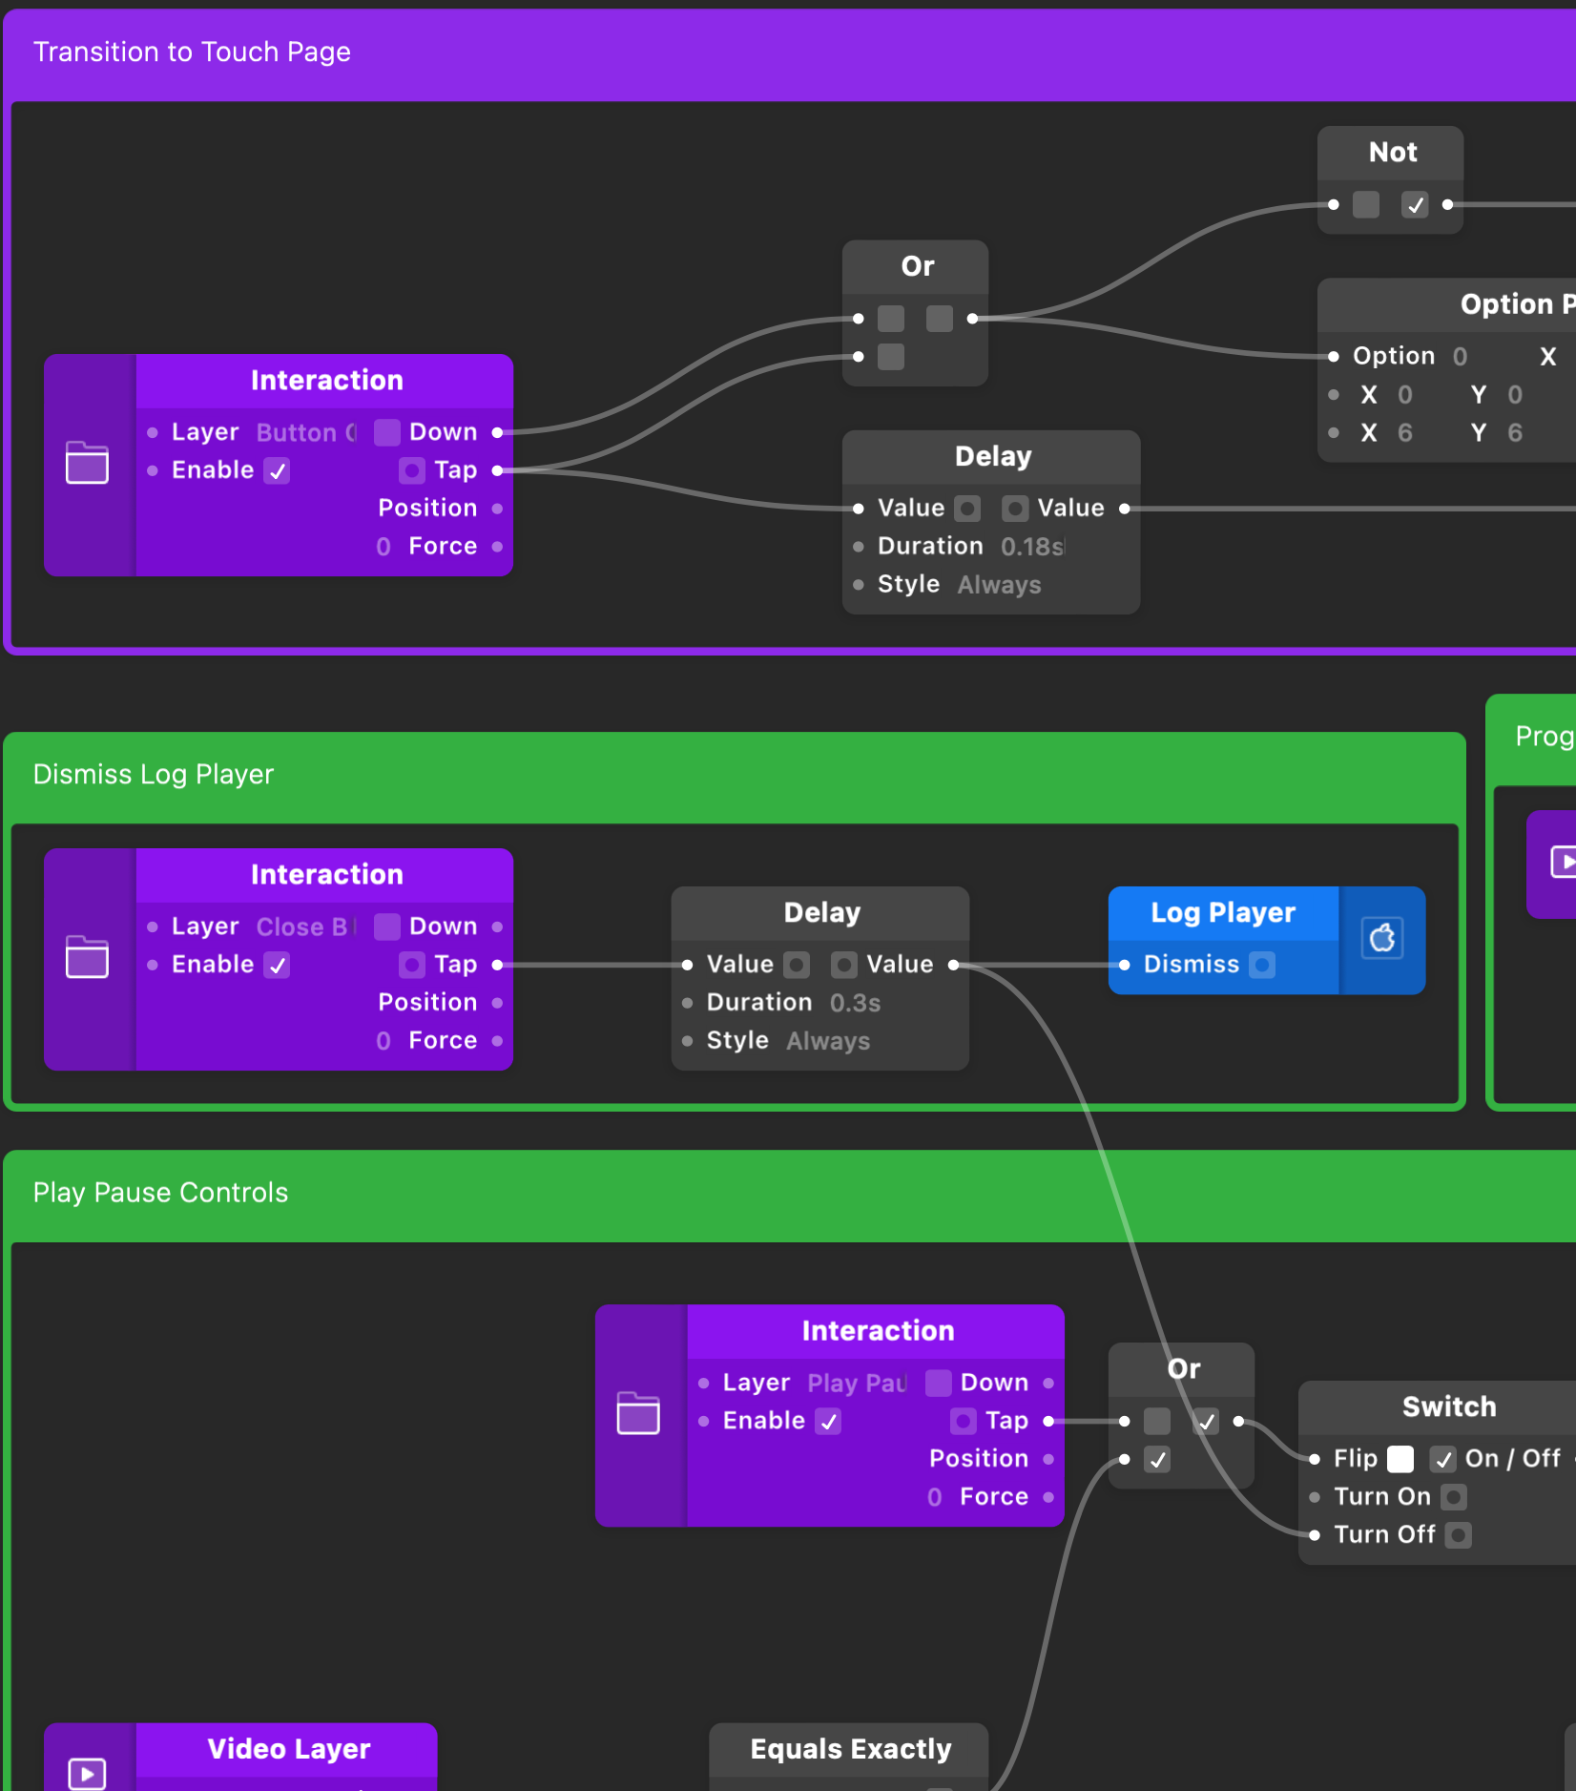Select the Transition to Touch Page group title
Image resolution: width=1576 pixels, height=1791 pixels.
pyautogui.click(x=192, y=52)
